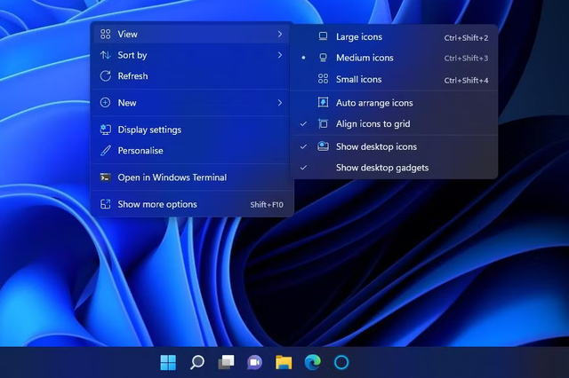Click the View grid icon
Screen dimensions: 569x378
[105, 34]
